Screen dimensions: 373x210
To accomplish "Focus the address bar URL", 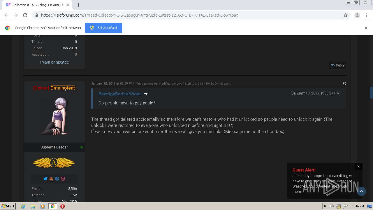I will (x=140, y=15).
